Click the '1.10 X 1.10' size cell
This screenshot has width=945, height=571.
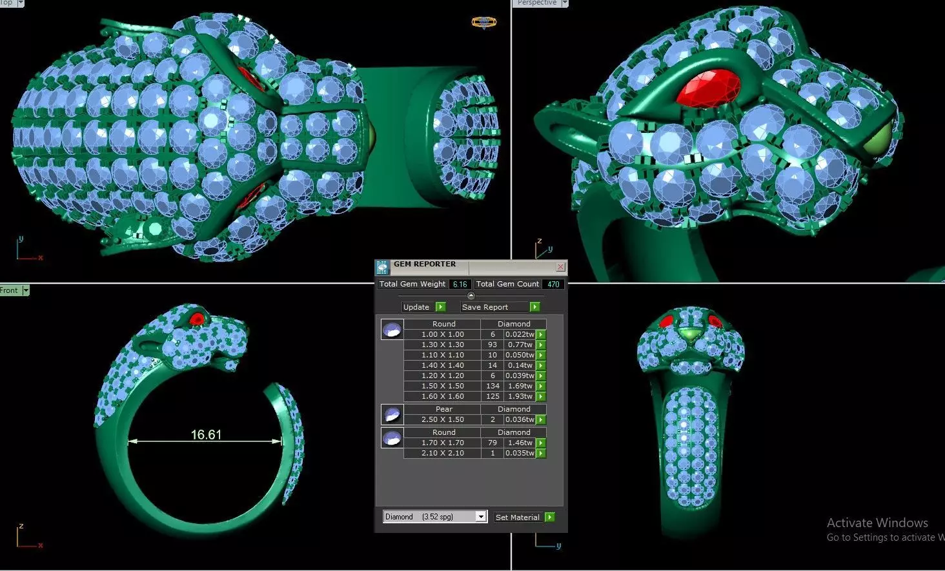point(442,355)
